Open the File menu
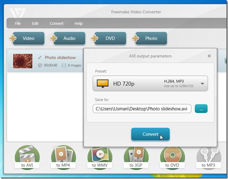 click(x=18, y=23)
